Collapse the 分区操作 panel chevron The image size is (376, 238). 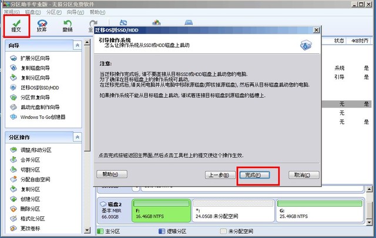click(x=77, y=138)
